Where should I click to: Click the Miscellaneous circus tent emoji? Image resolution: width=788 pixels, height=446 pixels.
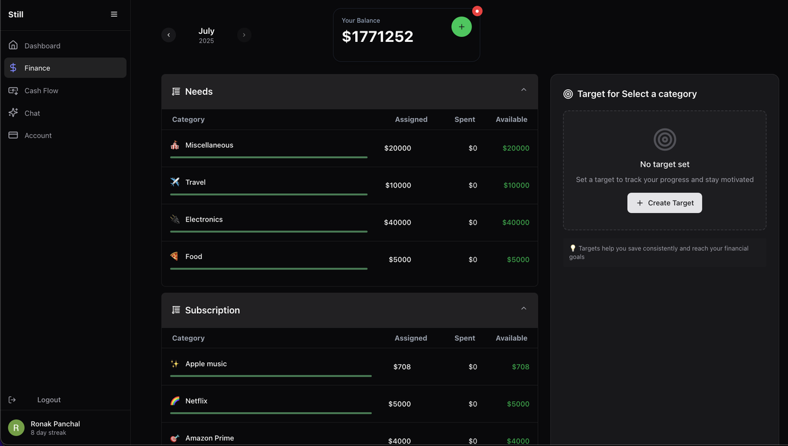click(x=175, y=145)
